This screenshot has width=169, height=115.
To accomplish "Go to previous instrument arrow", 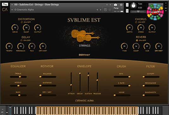I will click(107, 5).
